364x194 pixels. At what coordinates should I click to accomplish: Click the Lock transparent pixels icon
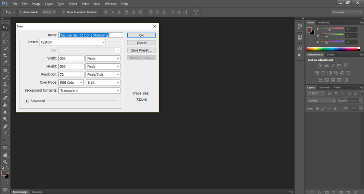(x=317, y=109)
